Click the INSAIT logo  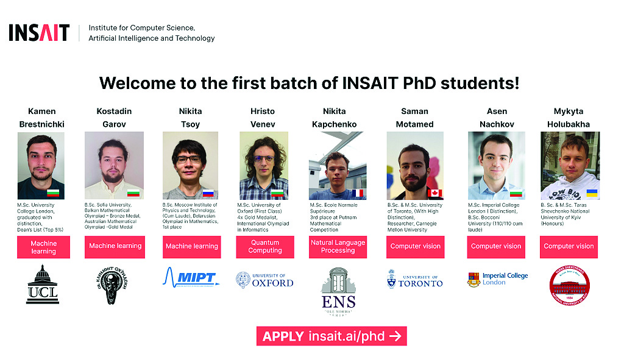39,33
